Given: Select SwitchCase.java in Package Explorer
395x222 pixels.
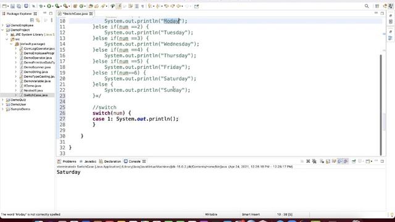Looking at the screenshot, I should point(34,95).
